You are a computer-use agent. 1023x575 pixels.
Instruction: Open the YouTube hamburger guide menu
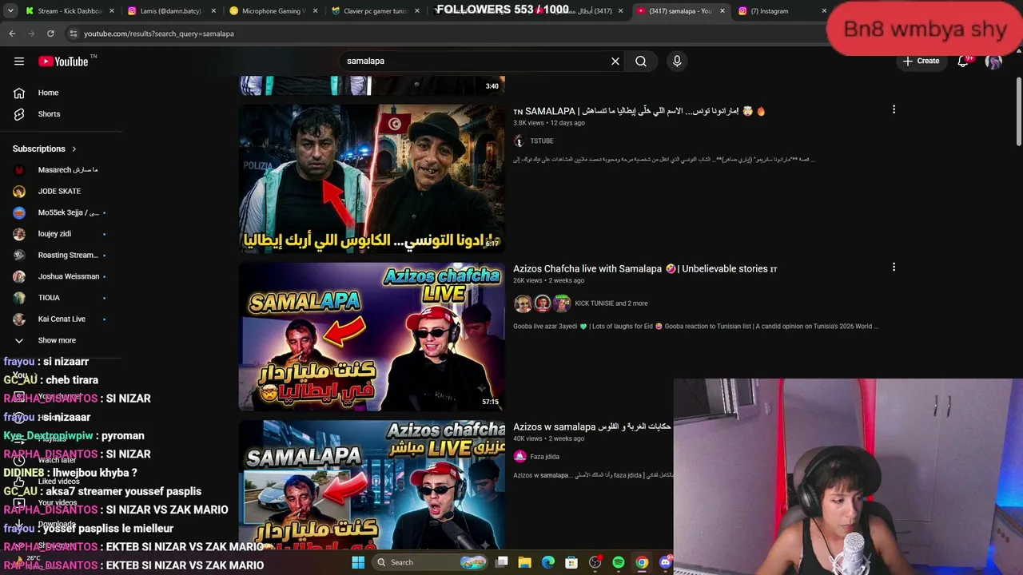tap(19, 61)
